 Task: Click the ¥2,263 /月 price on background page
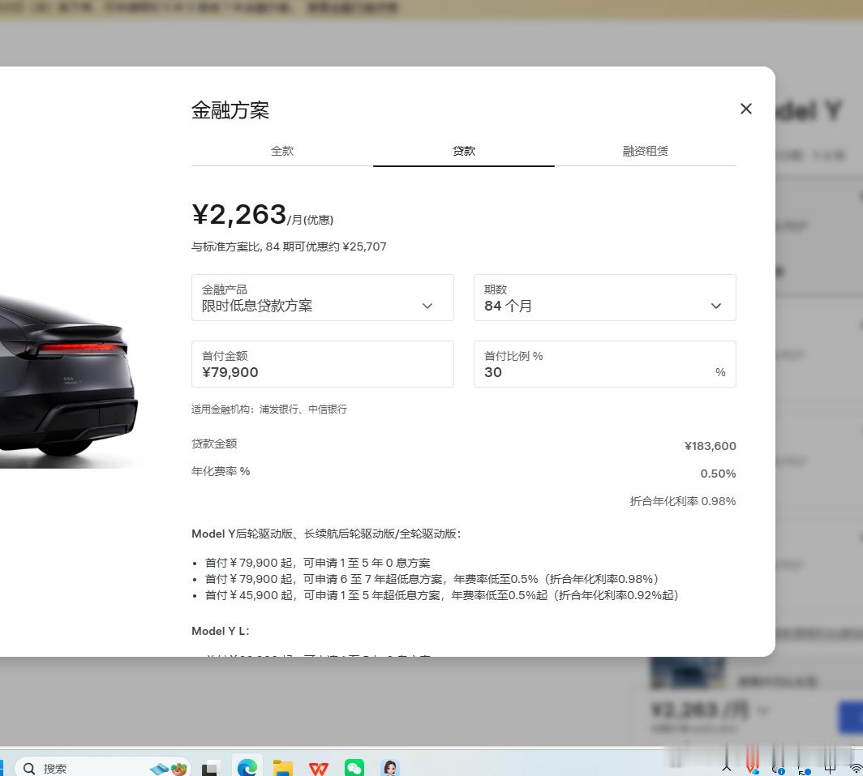coord(699,710)
